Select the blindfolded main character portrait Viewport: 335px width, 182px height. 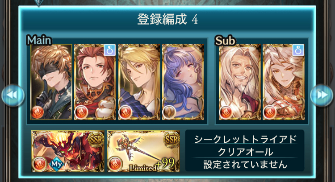point(51,82)
